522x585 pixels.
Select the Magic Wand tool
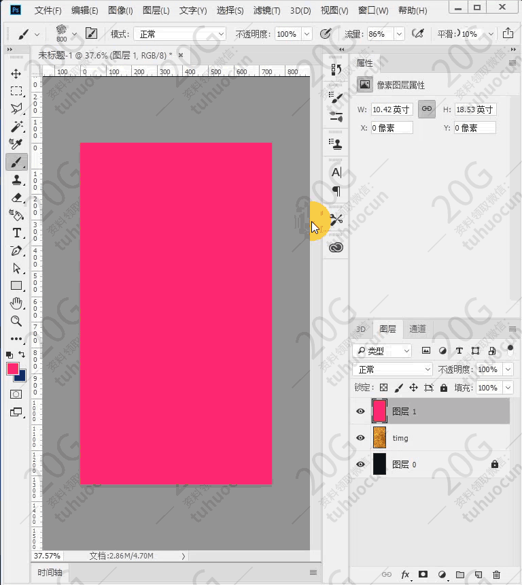[16, 127]
